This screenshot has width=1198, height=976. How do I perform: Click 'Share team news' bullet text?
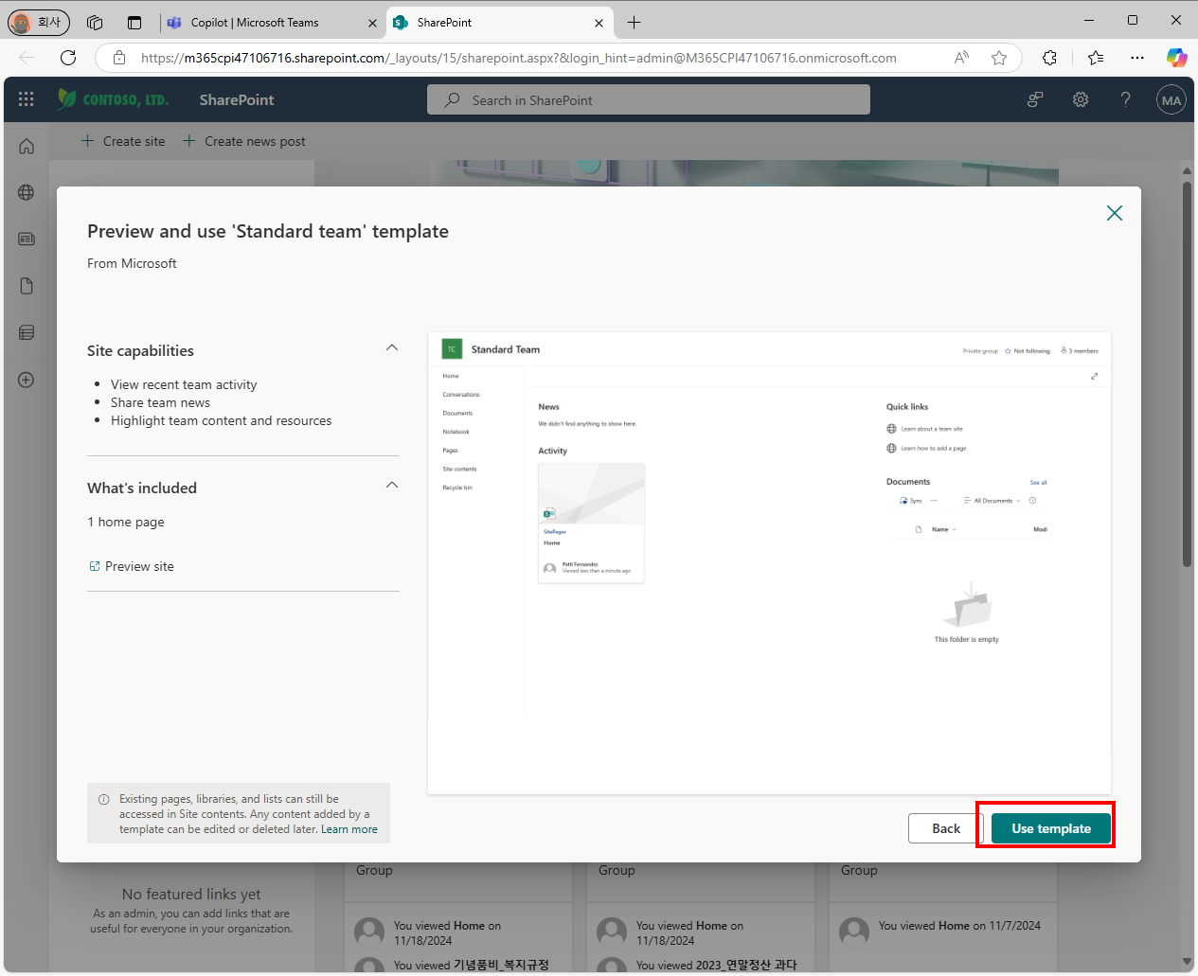pyautogui.click(x=160, y=402)
